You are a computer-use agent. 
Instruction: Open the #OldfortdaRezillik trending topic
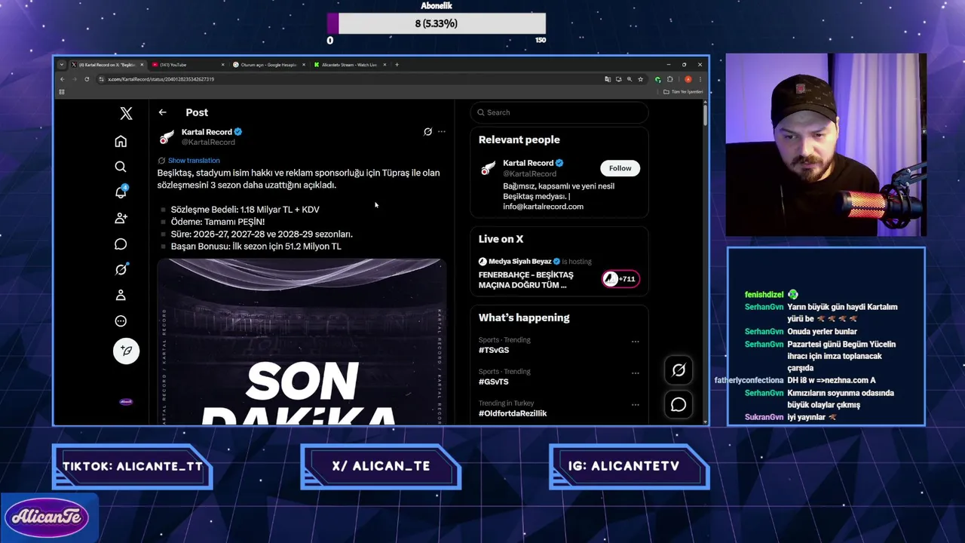pos(513,413)
